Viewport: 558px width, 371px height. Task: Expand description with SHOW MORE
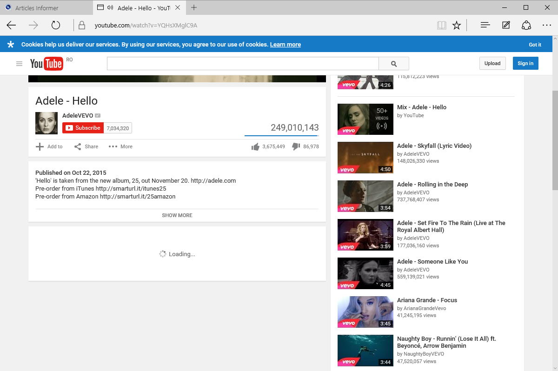177,215
